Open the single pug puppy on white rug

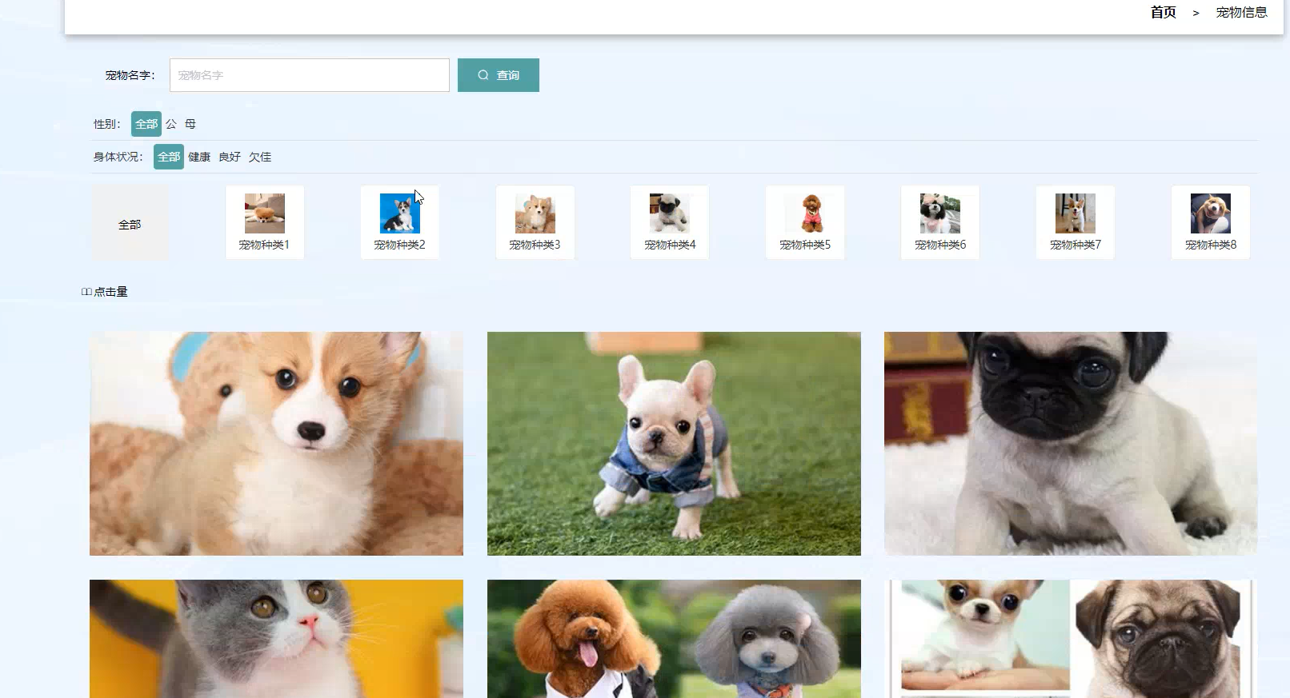[1071, 444]
